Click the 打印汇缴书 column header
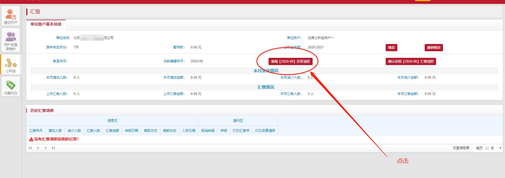Image resolution: width=505 pixels, height=178 pixels. pos(241,131)
